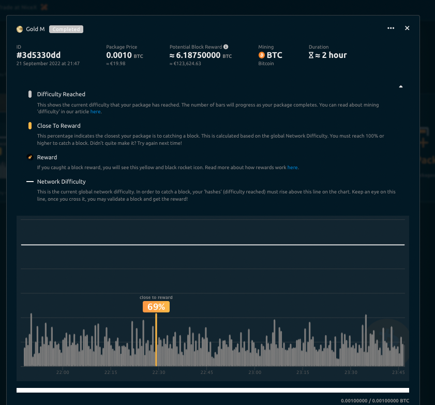This screenshot has width=435, height=405.
Task: Click the Gold M coin icon
Action: 20,29
